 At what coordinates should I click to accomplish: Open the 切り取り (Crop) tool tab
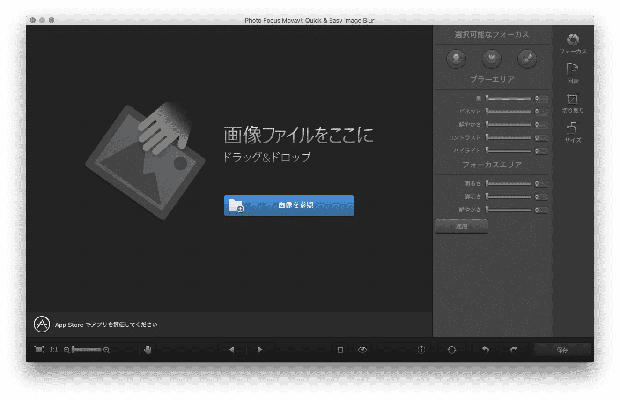point(573,103)
